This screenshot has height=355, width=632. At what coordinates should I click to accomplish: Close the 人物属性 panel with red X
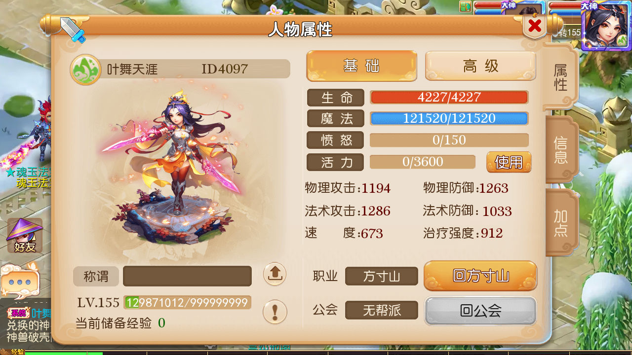coord(535,26)
